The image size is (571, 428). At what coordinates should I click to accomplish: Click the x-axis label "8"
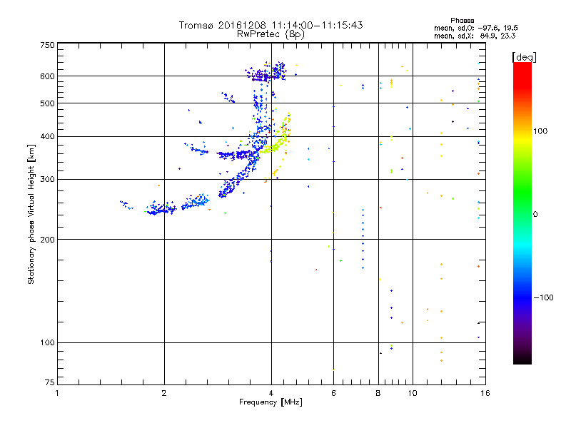click(x=378, y=394)
